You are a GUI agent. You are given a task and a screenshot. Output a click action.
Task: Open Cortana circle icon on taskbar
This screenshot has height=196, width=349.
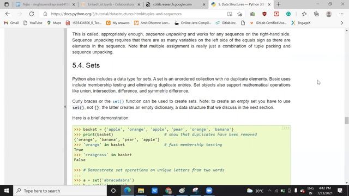113,191
